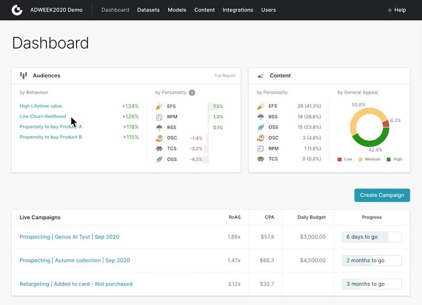This screenshot has height=305, width=422.
Task: Click the 6 days to go progress bar
Action: point(371,237)
